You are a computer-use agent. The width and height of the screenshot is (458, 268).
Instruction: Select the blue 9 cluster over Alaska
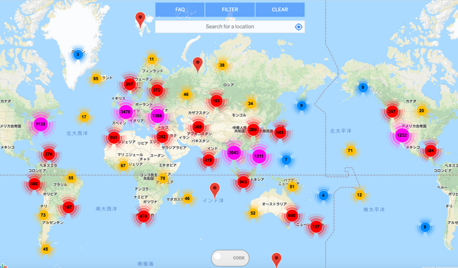pyautogui.click(x=363, y=87)
